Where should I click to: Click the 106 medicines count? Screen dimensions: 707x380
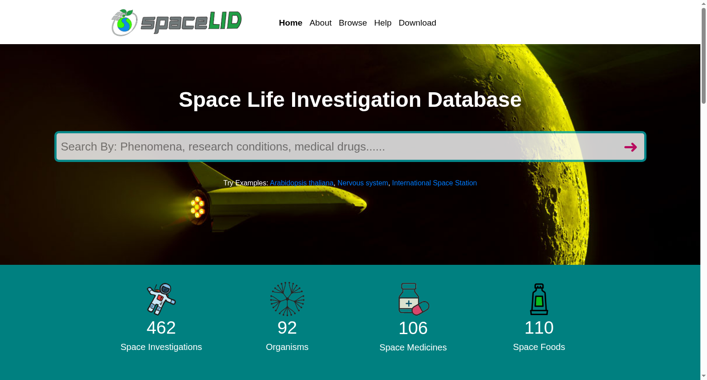click(x=413, y=328)
